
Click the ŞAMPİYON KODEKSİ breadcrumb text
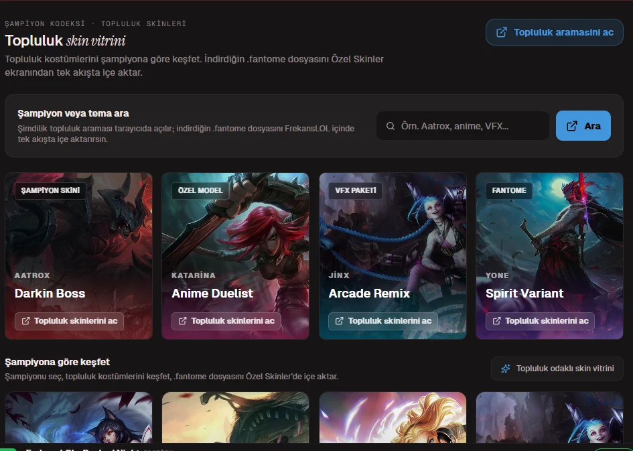click(45, 23)
